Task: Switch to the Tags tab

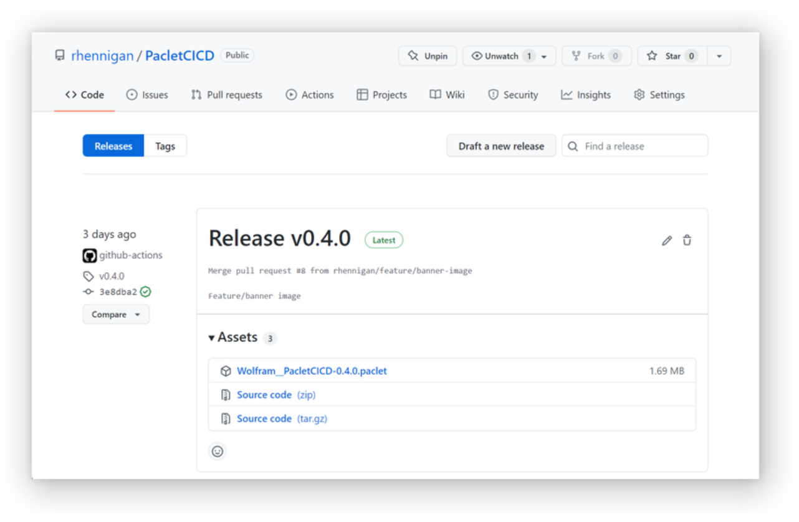Action: pos(165,146)
